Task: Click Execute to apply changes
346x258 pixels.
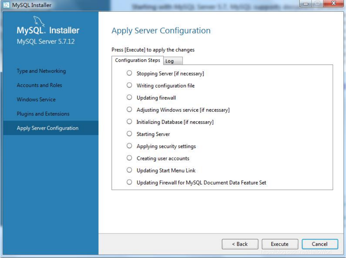Action: (x=280, y=244)
